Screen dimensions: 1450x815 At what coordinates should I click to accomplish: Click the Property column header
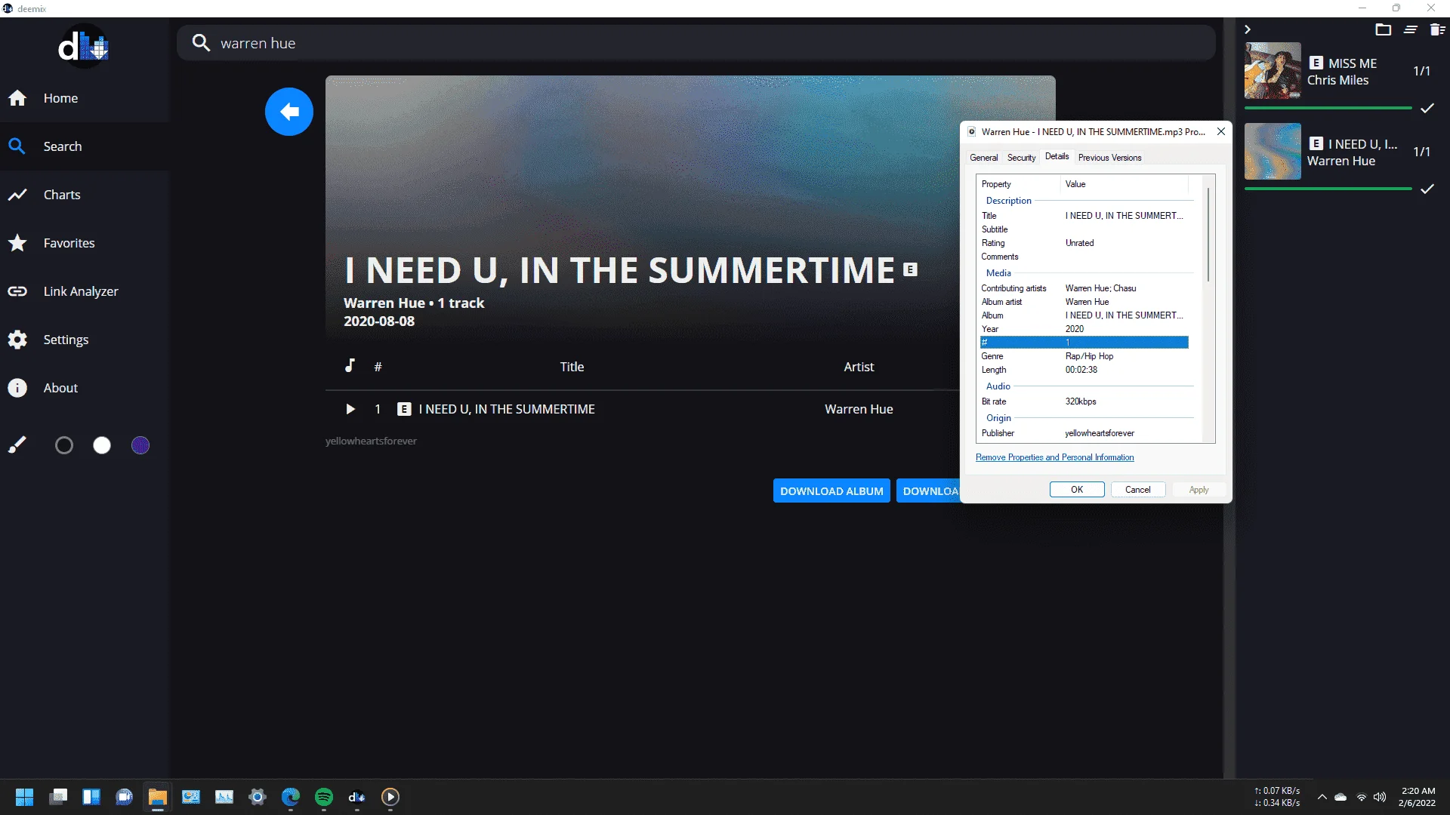[x=1019, y=184]
